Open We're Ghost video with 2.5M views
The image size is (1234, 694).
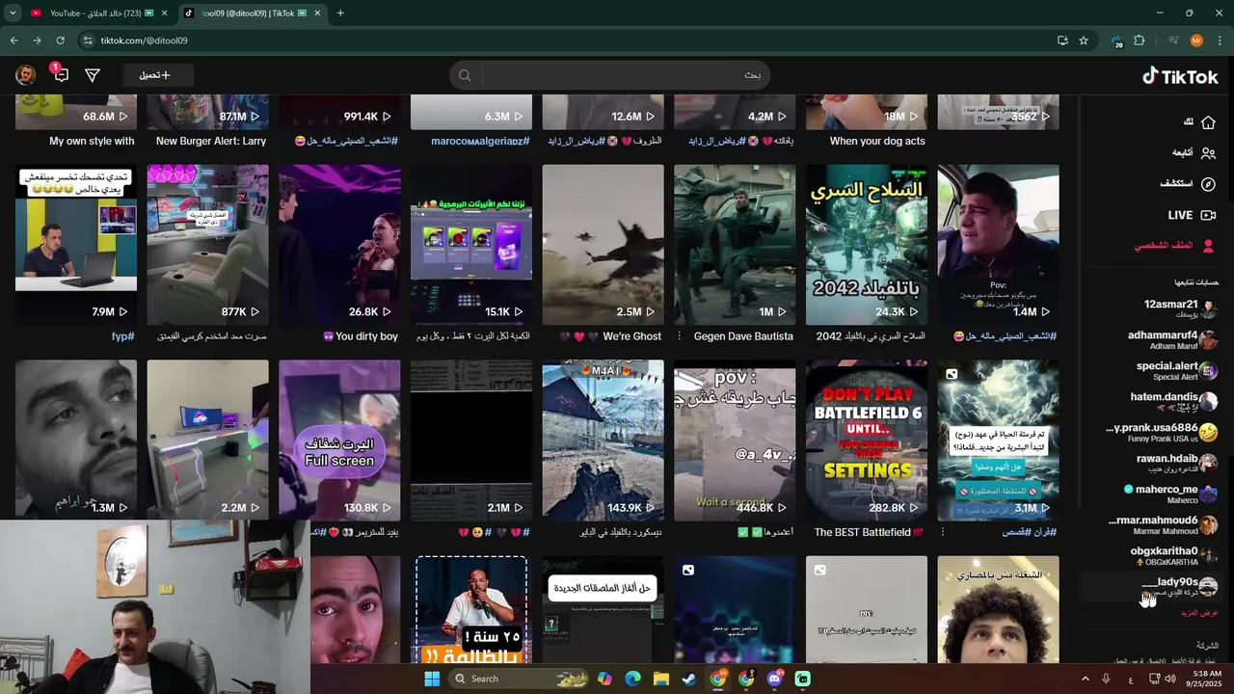click(603, 245)
